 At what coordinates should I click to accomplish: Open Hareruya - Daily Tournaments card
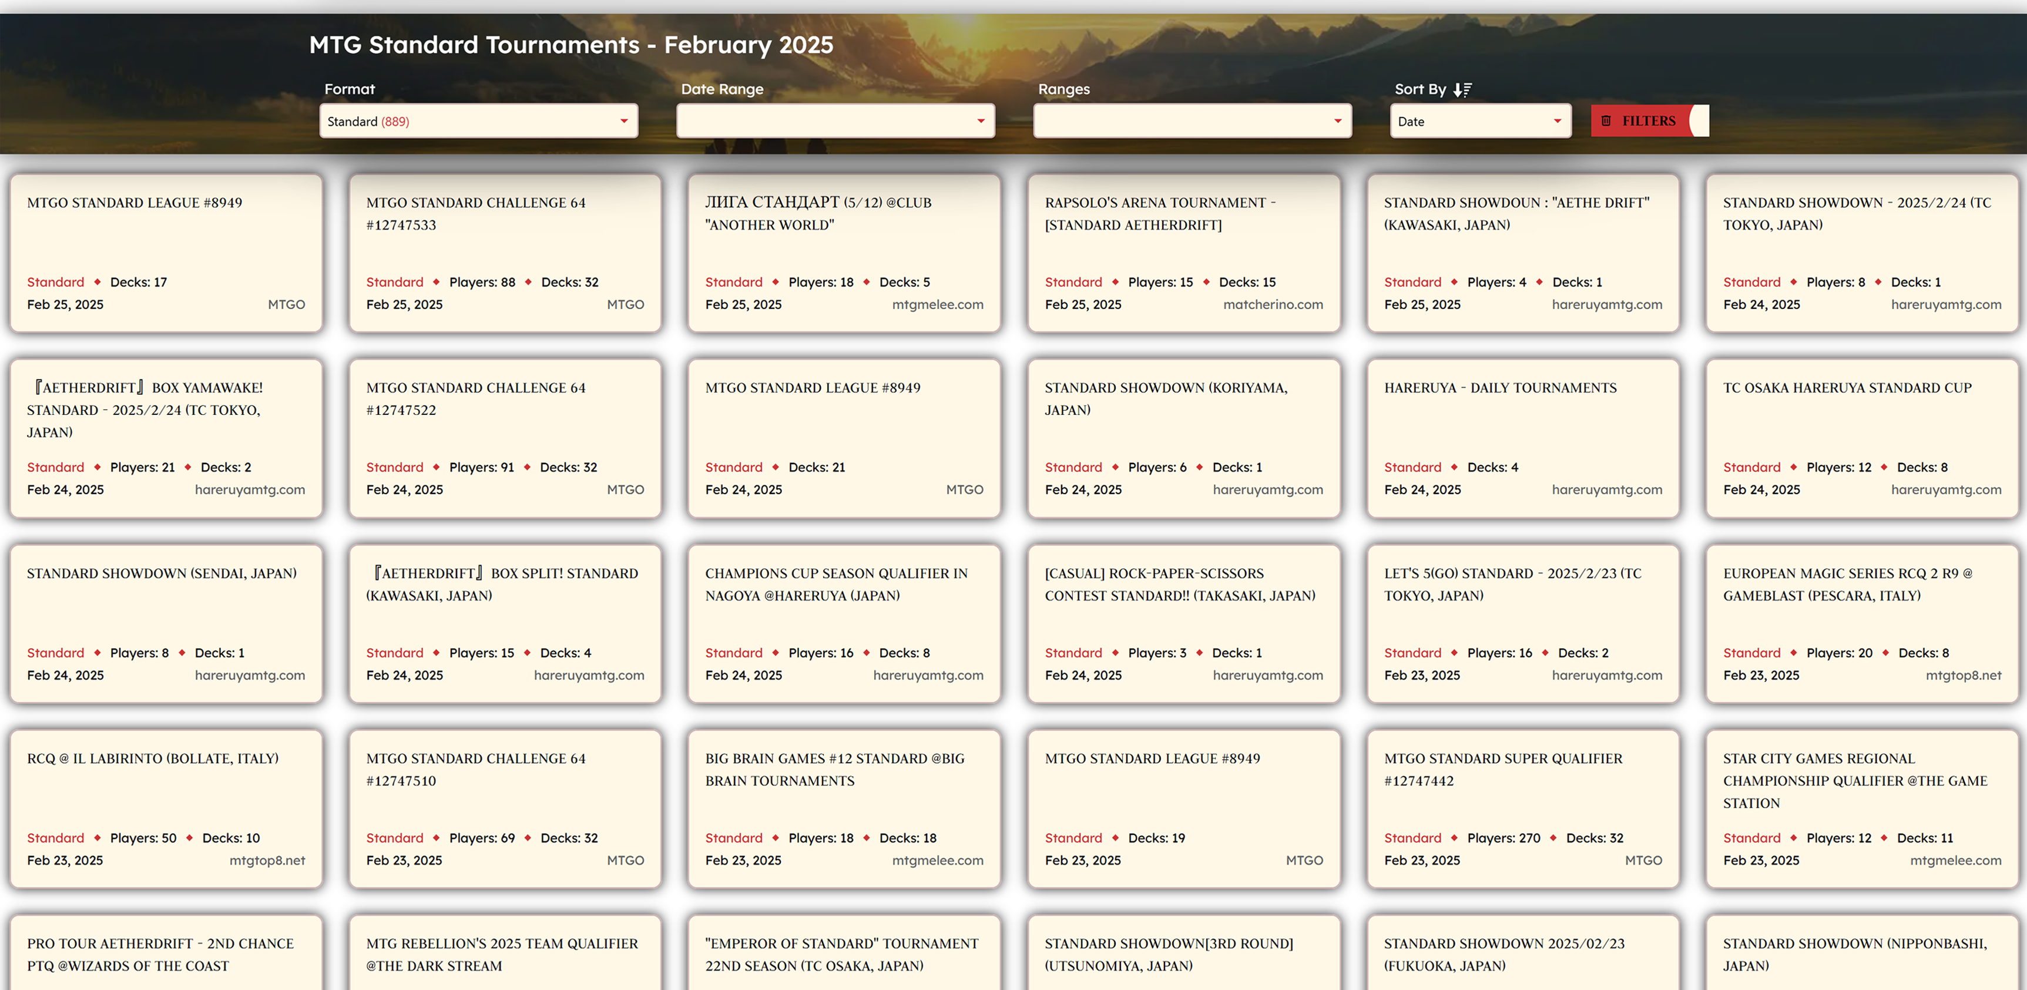tap(1523, 438)
